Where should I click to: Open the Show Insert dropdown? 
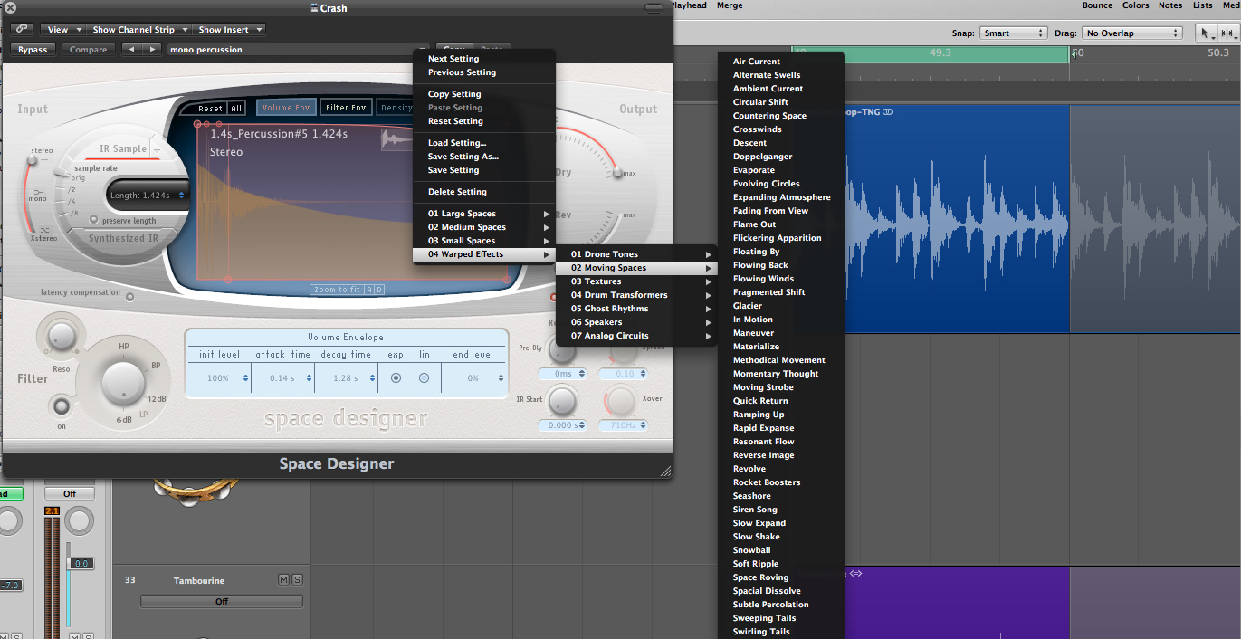pos(230,30)
